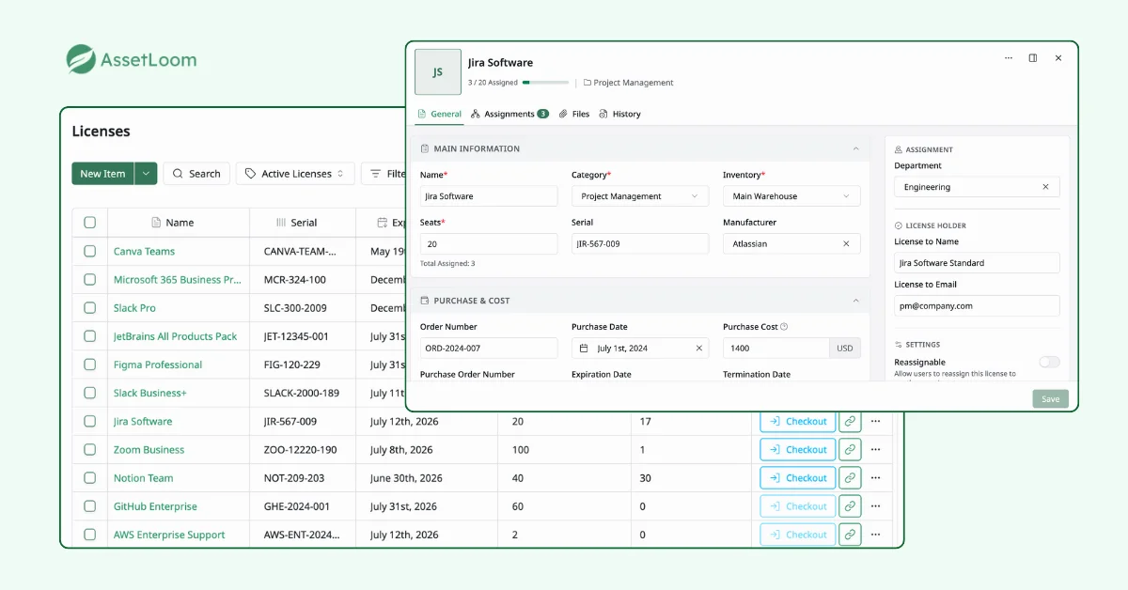The width and height of the screenshot is (1128, 590).
Task: Open more options for AWS Enterprise Support row
Action: pos(875,535)
